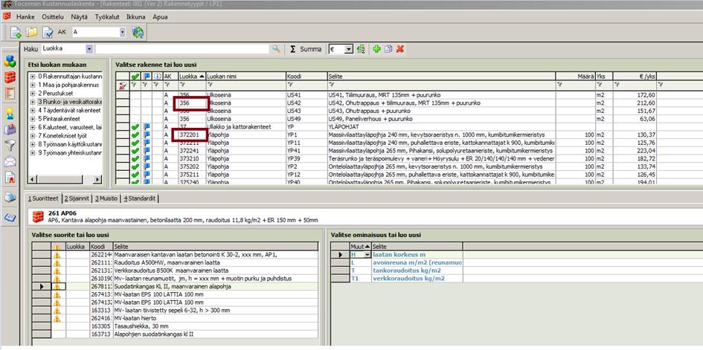The width and height of the screenshot is (703, 350).
Task: Open the H property dropdown arrow
Action: 368,255
